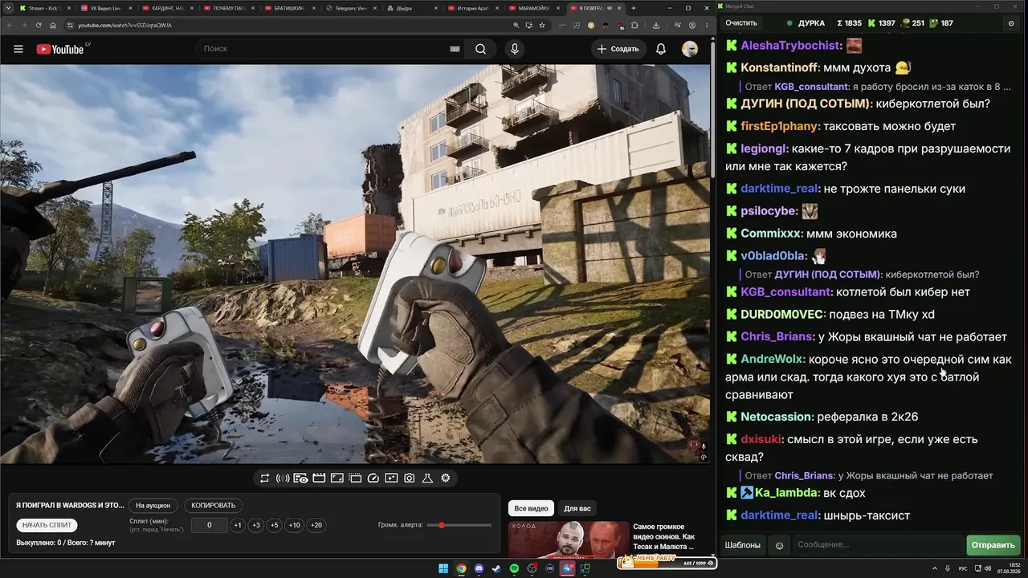Add +5 minutes to the split
1028x578 pixels.
tap(274, 525)
